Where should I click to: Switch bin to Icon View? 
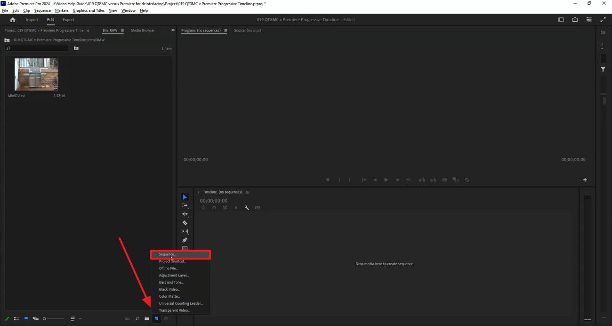point(26,318)
